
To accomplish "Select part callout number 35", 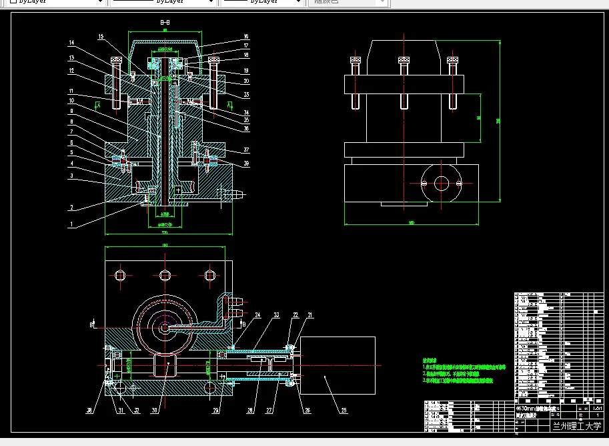I will coord(246,120).
